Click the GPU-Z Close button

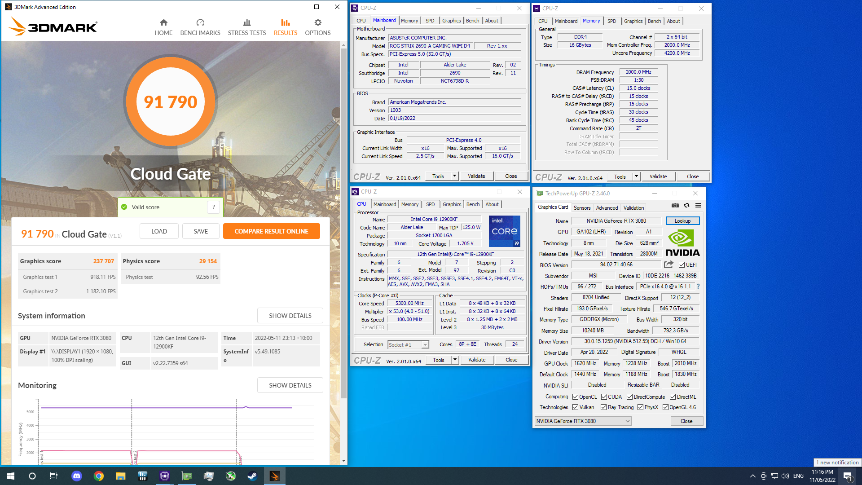pyautogui.click(x=686, y=421)
